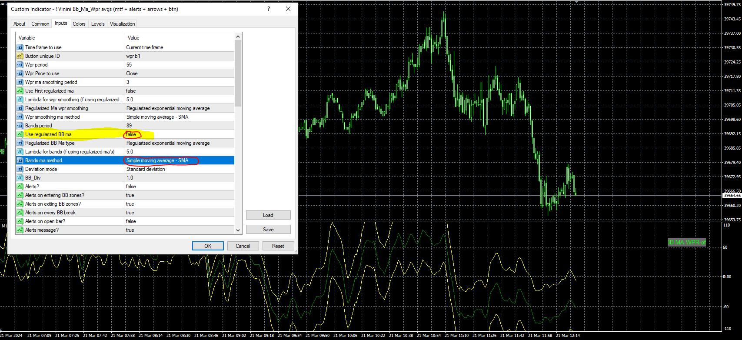Click the inputs list scroll down arrow

pyautogui.click(x=238, y=230)
